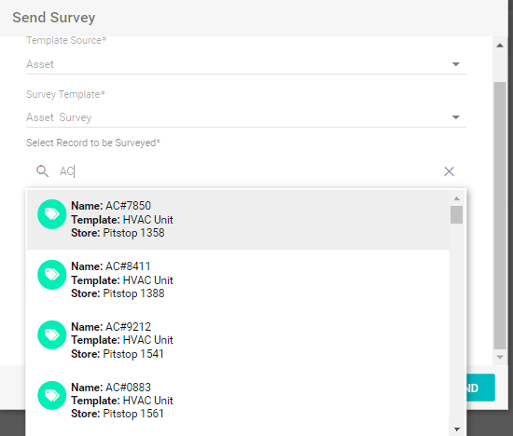This screenshot has height=436, width=513.
Task: Choose the AC#9212 Pitstop 1541 record
Action: point(238,340)
